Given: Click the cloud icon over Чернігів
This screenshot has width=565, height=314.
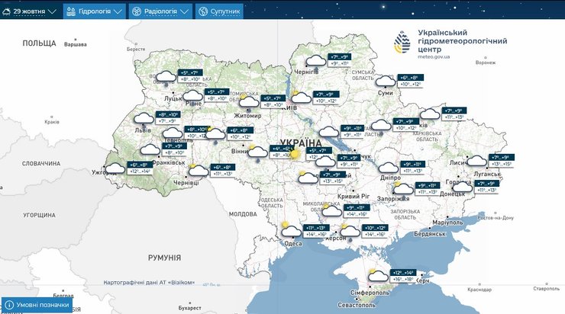Looking at the screenshot, I should [x=316, y=61].
